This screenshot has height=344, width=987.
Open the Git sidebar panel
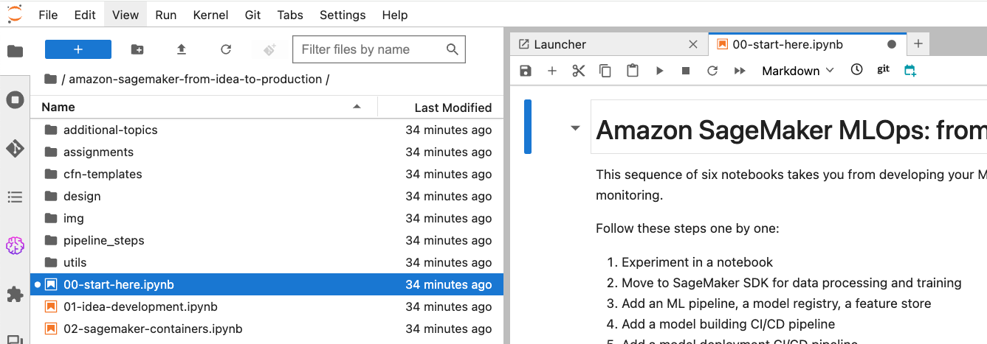15,148
